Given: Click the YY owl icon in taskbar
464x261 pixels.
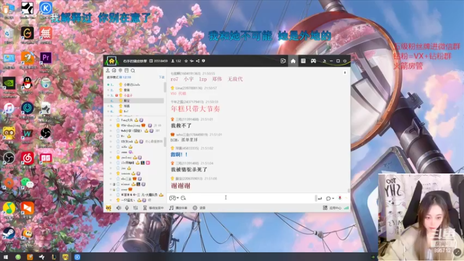Looking at the screenshot, I should click(x=66, y=257).
